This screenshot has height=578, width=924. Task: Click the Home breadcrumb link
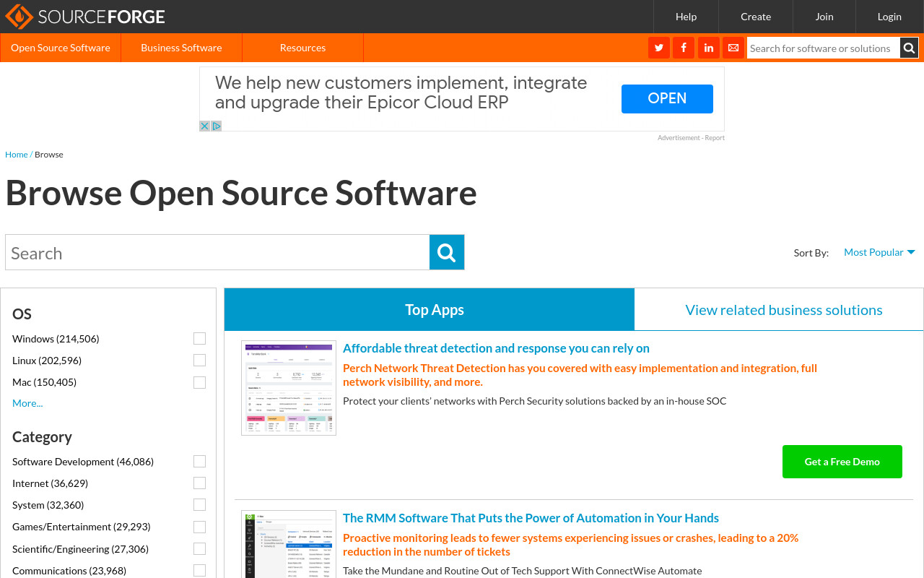pos(17,155)
